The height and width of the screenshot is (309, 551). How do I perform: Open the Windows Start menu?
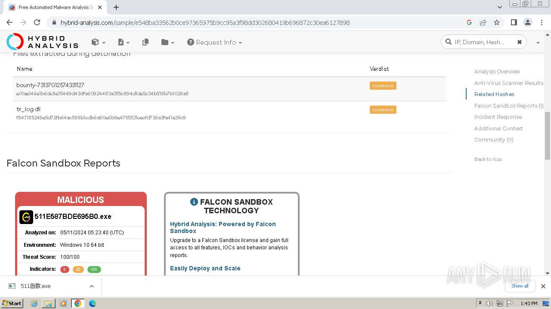pyautogui.click(x=12, y=303)
